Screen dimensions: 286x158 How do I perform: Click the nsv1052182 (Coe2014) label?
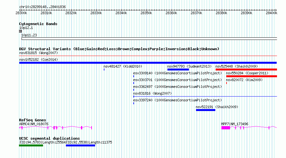click(39, 60)
